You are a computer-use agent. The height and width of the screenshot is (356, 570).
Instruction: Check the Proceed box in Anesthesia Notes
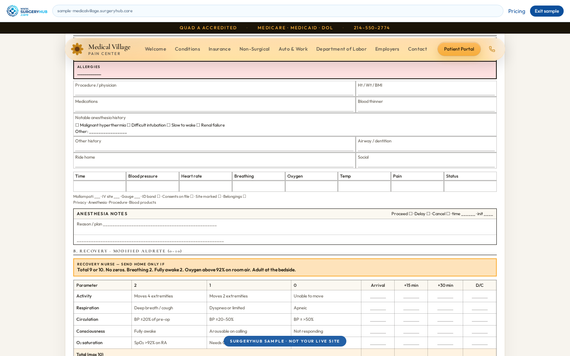point(410,214)
